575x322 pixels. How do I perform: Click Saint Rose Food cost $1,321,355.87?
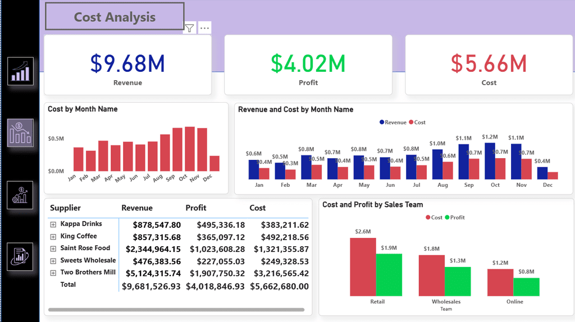[x=281, y=250]
